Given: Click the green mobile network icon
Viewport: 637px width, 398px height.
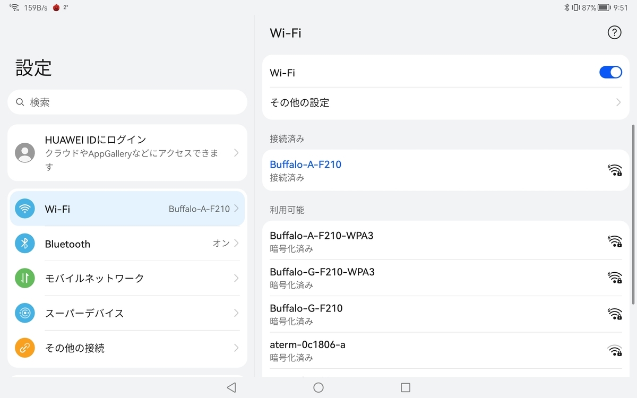Looking at the screenshot, I should [x=25, y=278].
